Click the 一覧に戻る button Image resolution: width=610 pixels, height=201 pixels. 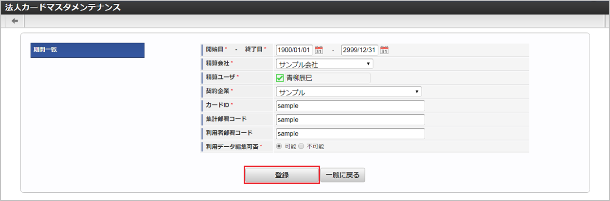coord(342,175)
